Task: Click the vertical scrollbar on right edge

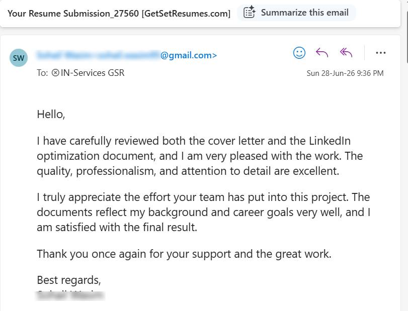Action: click(x=406, y=36)
